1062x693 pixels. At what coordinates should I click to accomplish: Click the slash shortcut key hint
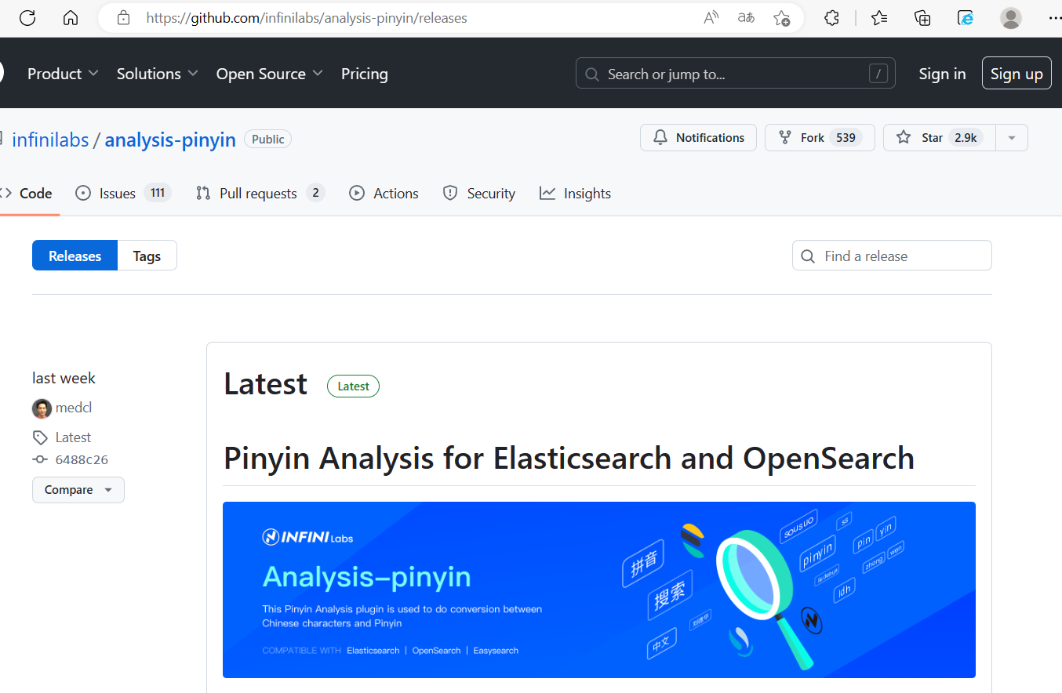(878, 74)
